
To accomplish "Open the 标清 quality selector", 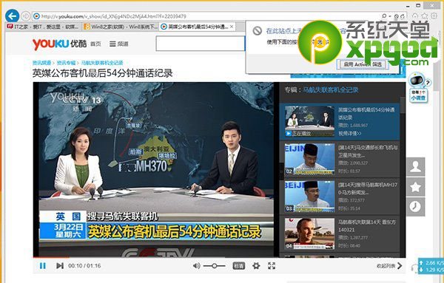I will (x=238, y=266).
